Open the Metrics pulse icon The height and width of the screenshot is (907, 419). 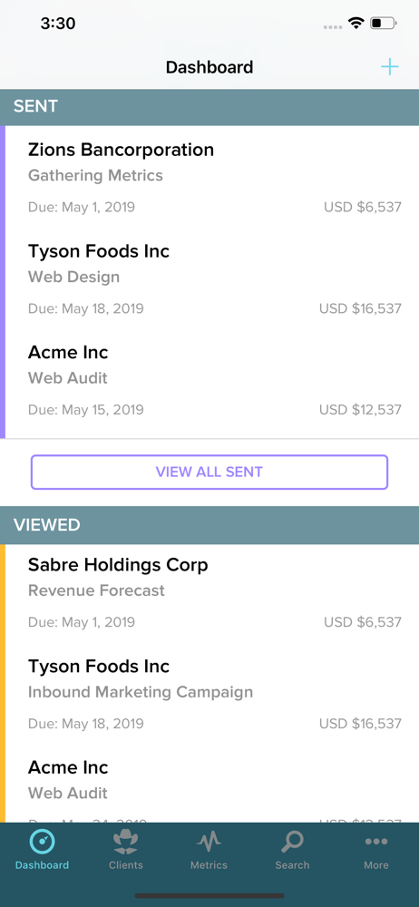point(209,841)
